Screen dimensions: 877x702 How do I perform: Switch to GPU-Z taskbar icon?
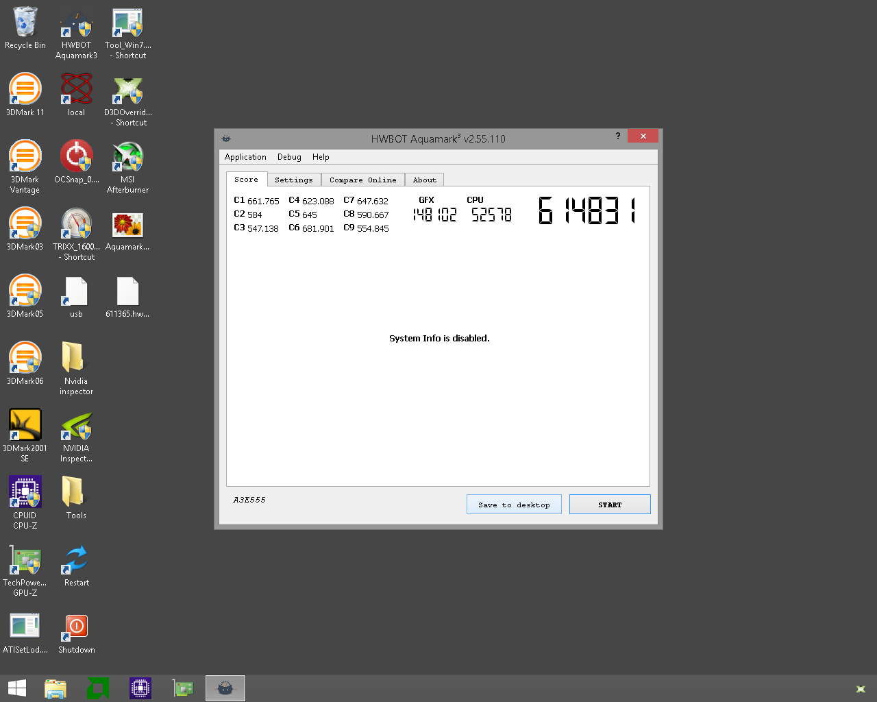coord(183,688)
